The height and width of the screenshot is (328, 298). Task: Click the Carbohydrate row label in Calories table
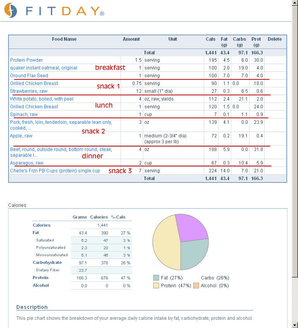(x=47, y=262)
